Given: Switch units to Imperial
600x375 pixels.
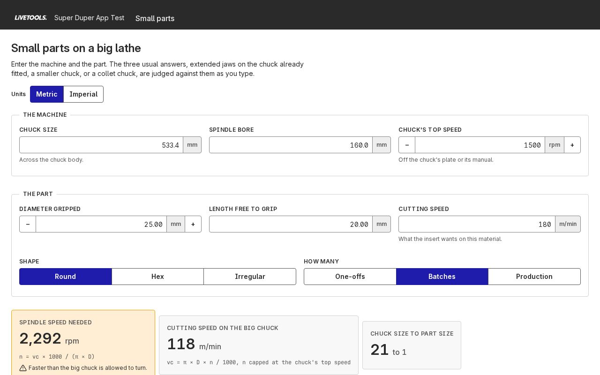Looking at the screenshot, I should tap(83, 94).
